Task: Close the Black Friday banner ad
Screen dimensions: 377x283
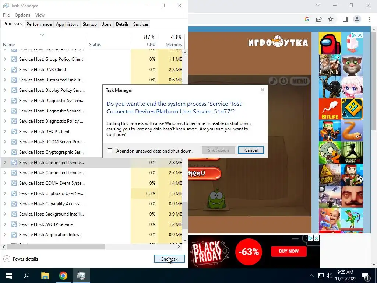Action: (316, 238)
